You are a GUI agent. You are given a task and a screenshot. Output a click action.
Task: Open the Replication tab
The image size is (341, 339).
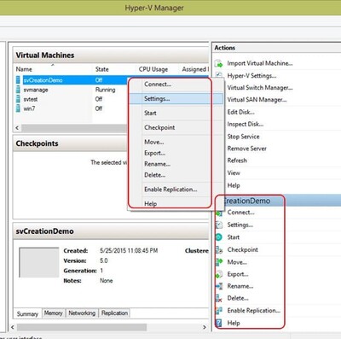114,313
